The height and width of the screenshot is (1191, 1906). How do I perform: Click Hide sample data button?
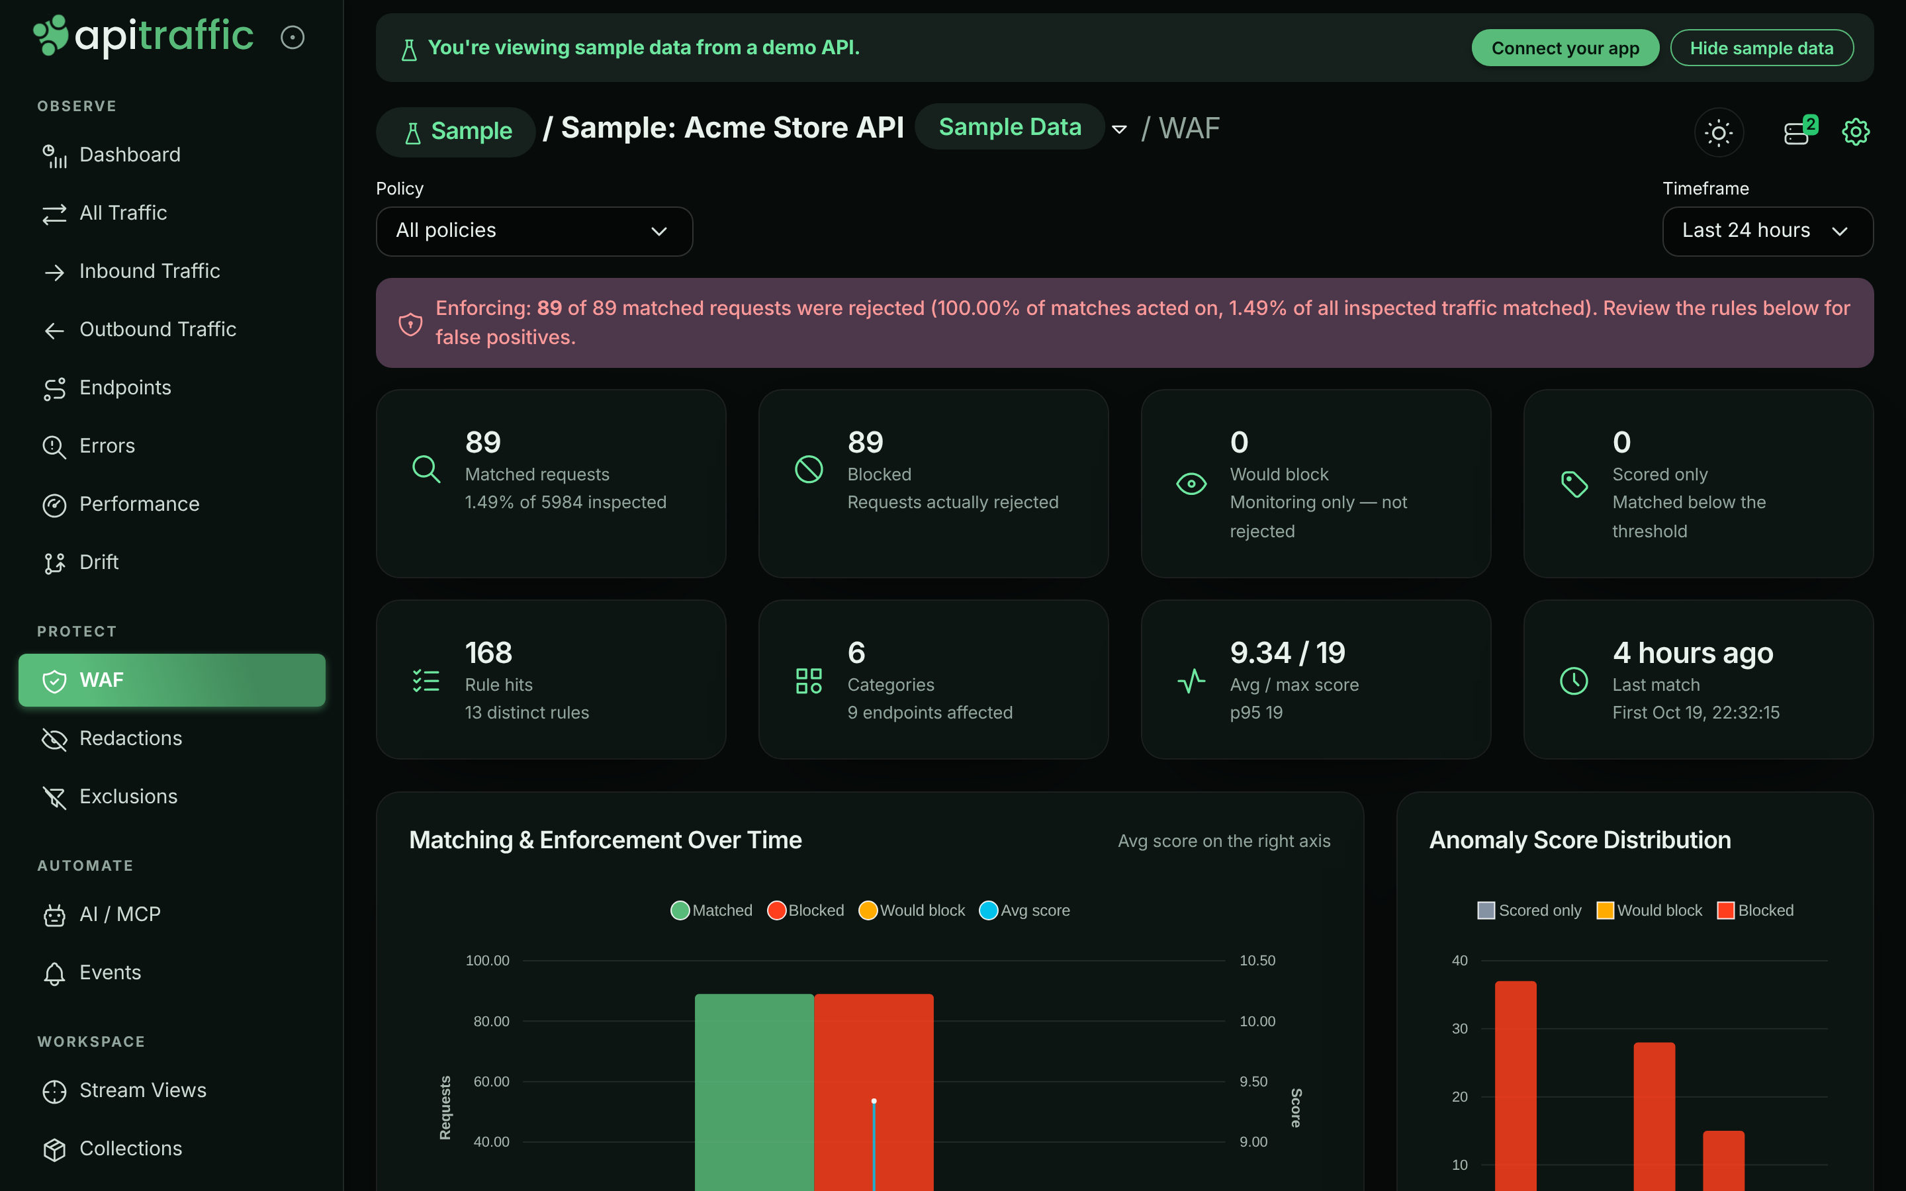click(1761, 48)
